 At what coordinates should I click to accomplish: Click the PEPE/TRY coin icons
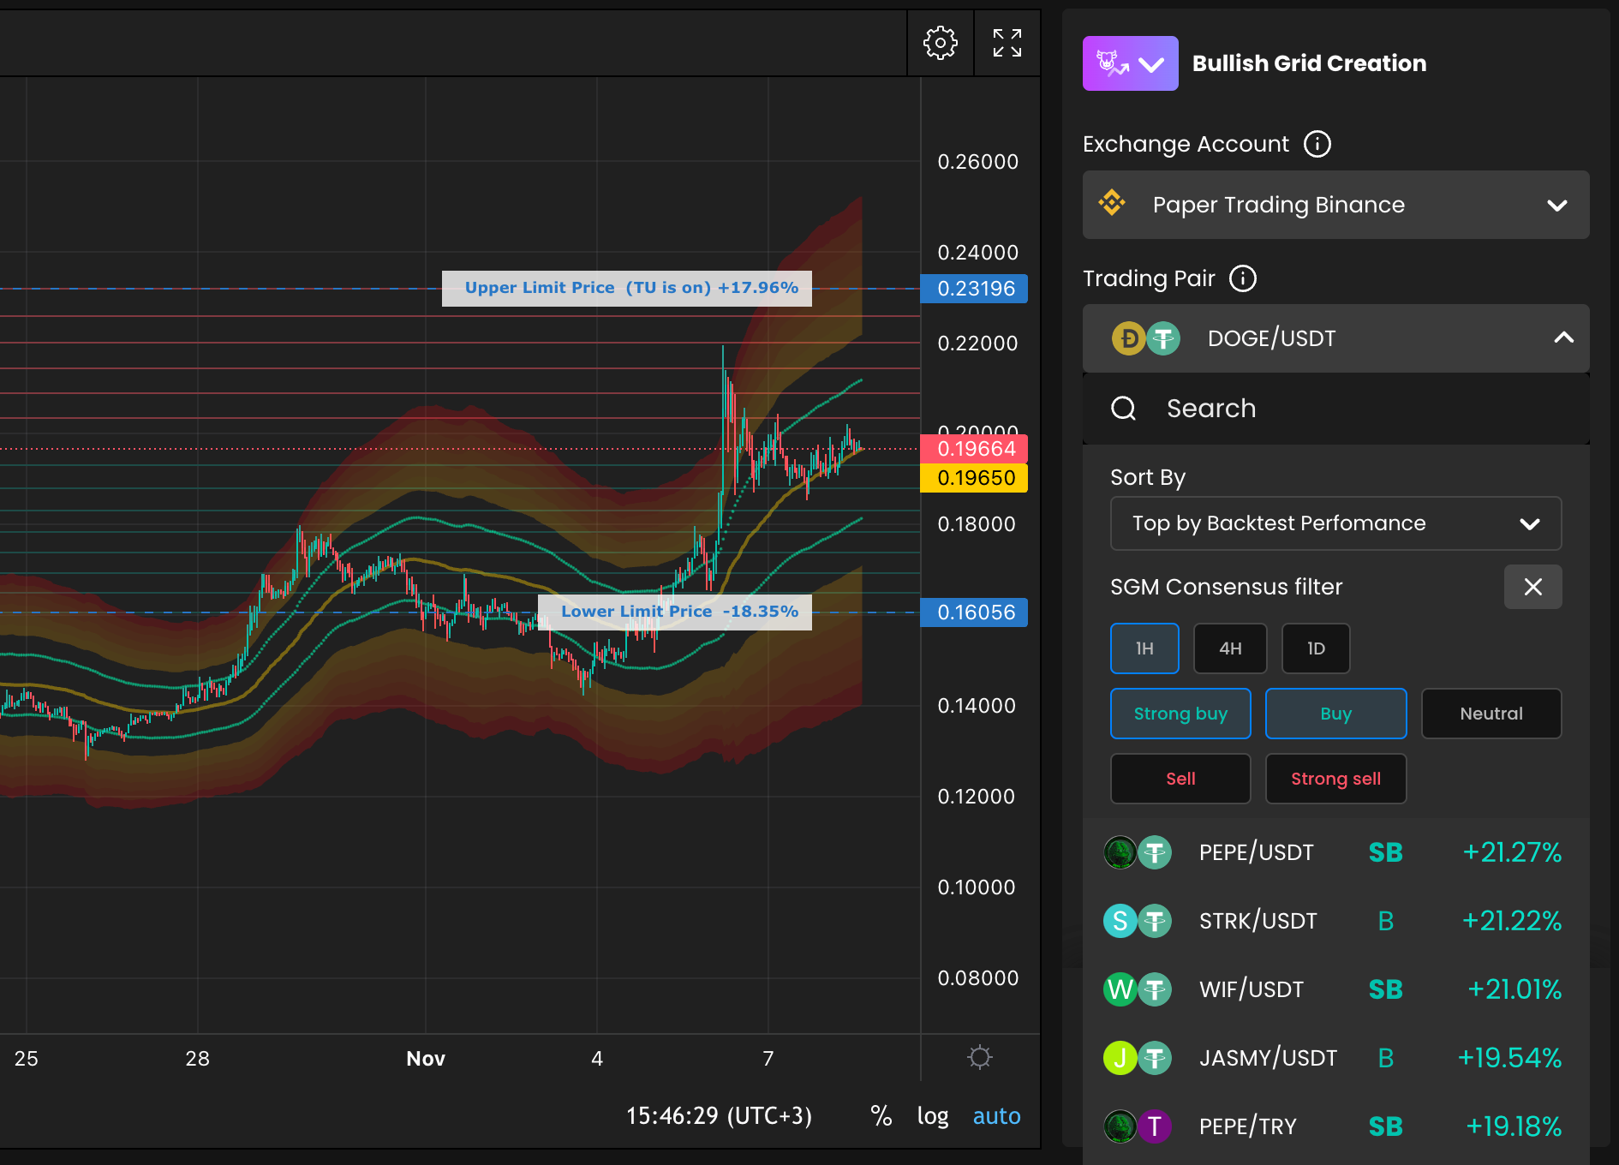[x=1138, y=1126]
